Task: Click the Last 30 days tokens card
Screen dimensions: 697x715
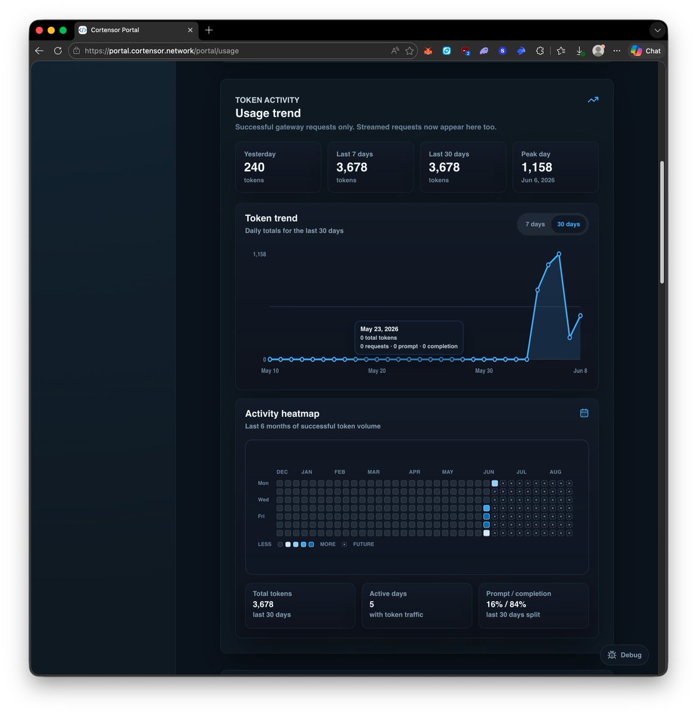Action: point(463,167)
